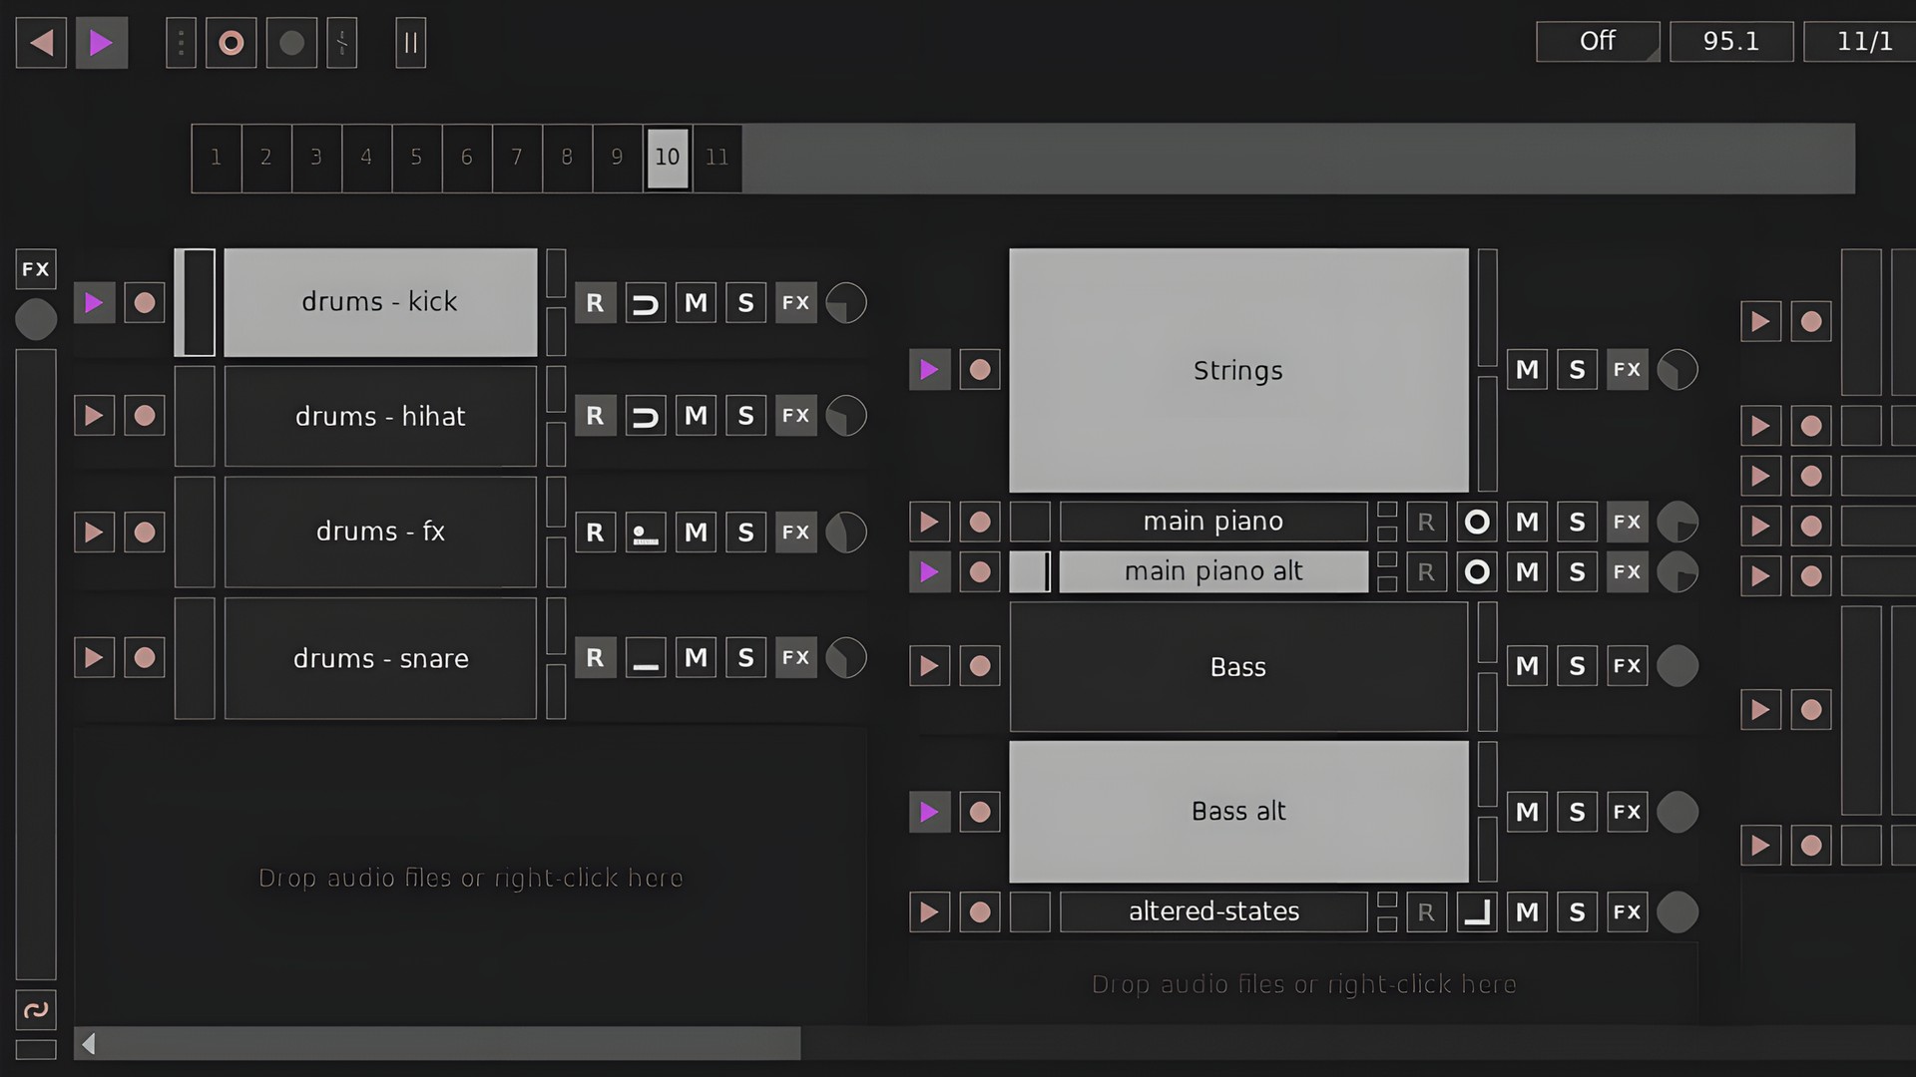Solo the drums - hihat channel
This screenshot has height=1077, width=1916.
point(744,416)
